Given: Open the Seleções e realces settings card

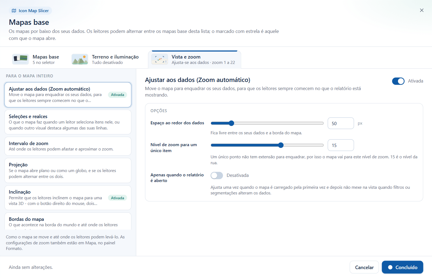Looking at the screenshot, I should [68, 122].
